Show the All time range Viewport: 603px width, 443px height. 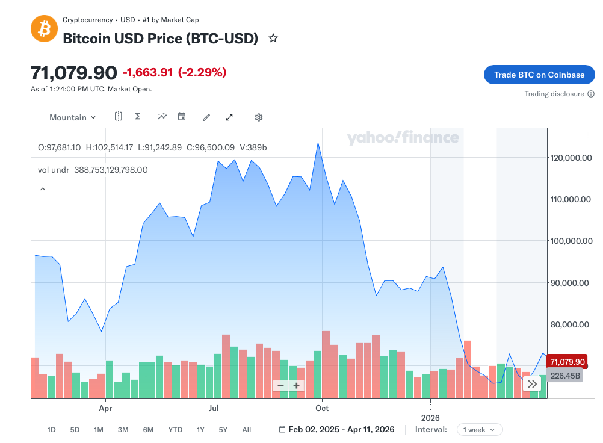pos(247,430)
